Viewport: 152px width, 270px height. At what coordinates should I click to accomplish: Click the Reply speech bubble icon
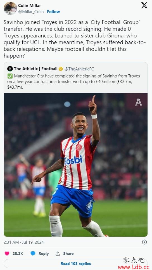point(33,254)
